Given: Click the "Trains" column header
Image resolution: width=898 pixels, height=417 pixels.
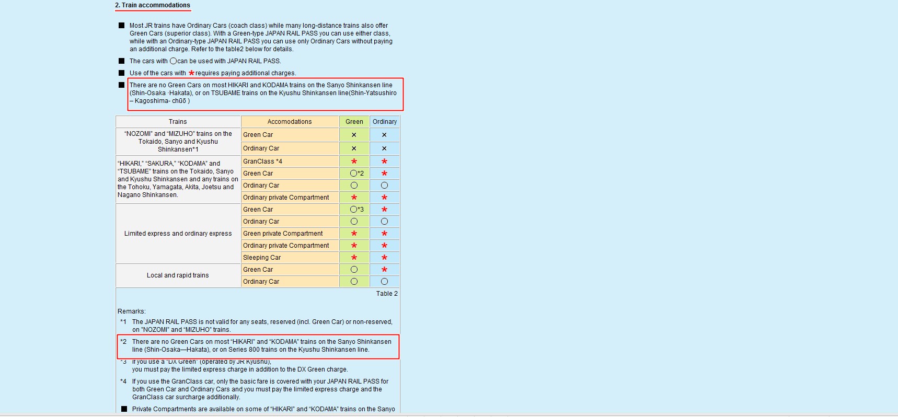Looking at the screenshot, I should pyautogui.click(x=178, y=122).
